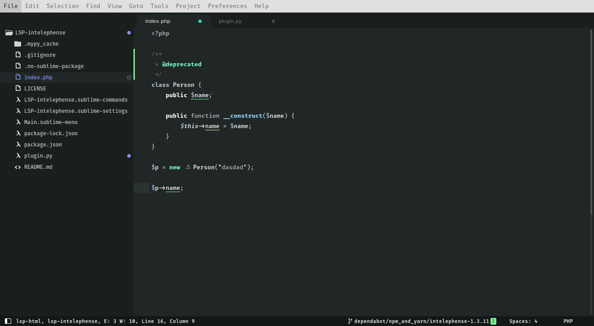This screenshot has width=594, height=326.
Task: Open the git branch dependabot/npm_and_yarn status item
Action: (x=422, y=321)
